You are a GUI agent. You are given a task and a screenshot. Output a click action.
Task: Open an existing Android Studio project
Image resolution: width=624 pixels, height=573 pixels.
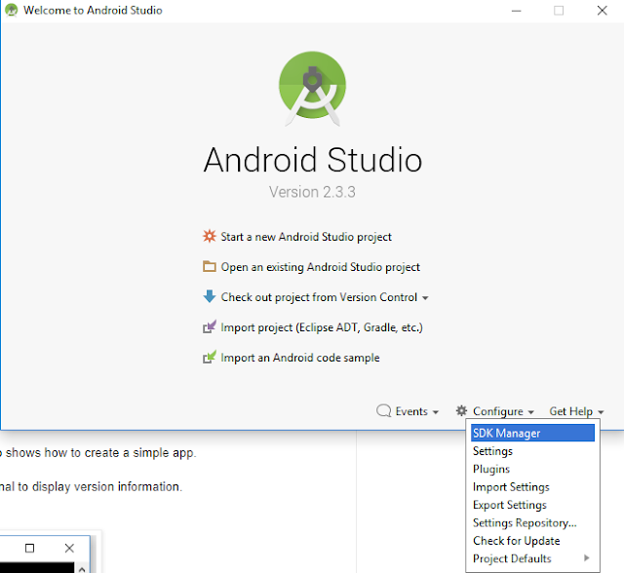point(321,267)
